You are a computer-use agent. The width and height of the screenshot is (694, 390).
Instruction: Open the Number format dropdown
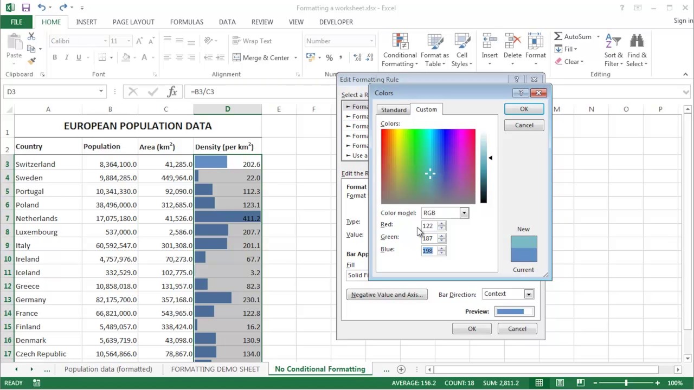coord(371,41)
